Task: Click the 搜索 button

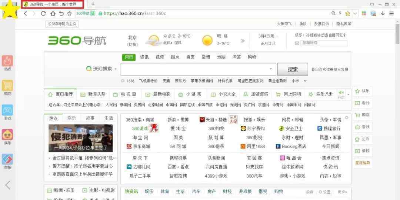Action: 293,69
